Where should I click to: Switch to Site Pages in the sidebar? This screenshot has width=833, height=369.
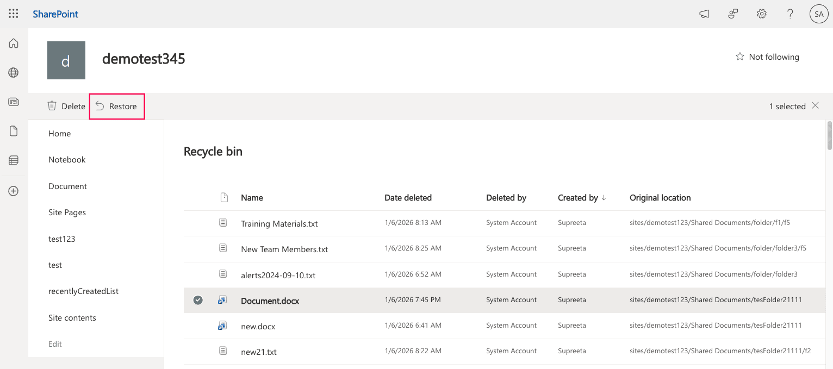[x=67, y=212]
